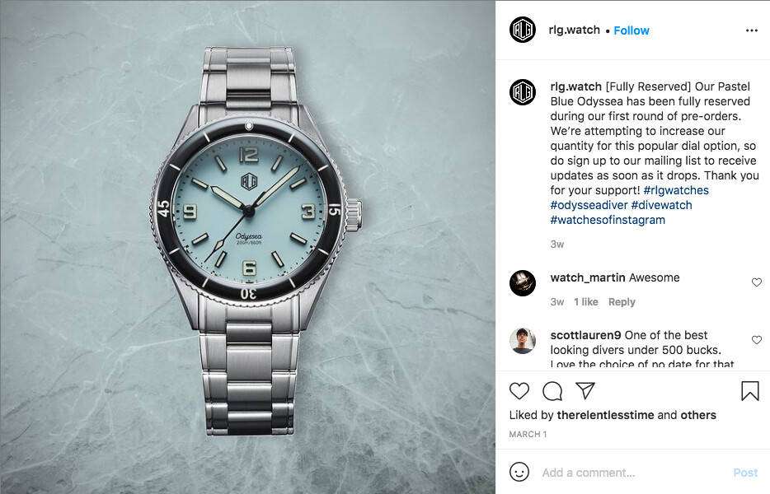Like watch_martin's Awesome comment

click(x=757, y=282)
